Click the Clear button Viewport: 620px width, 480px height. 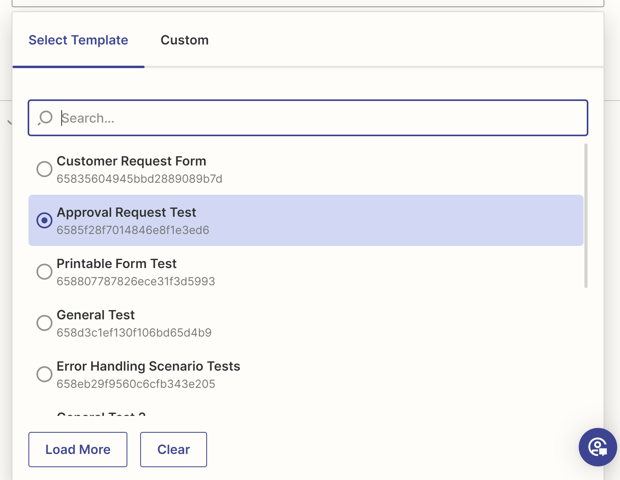point(173,450)
